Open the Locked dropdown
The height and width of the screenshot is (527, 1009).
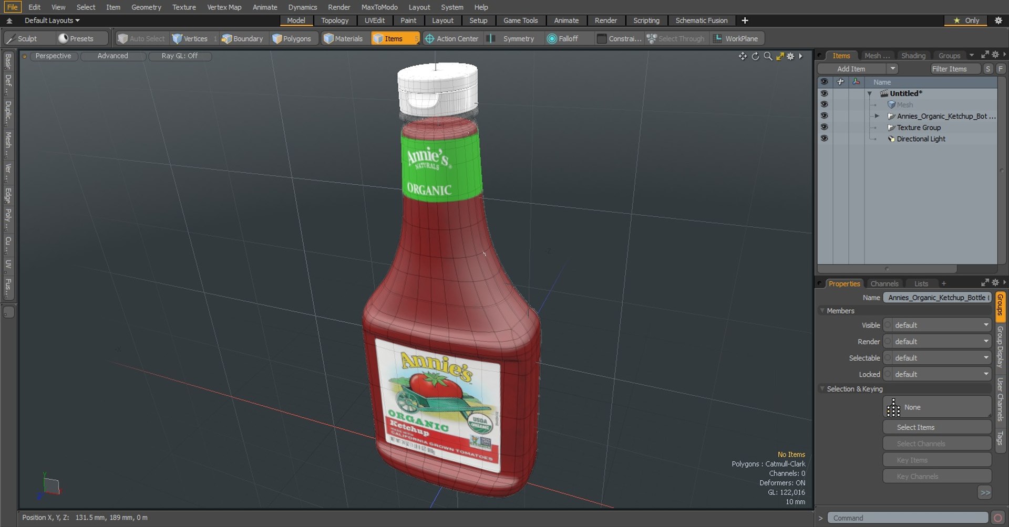pyautogui.click(x=937, y=374)
